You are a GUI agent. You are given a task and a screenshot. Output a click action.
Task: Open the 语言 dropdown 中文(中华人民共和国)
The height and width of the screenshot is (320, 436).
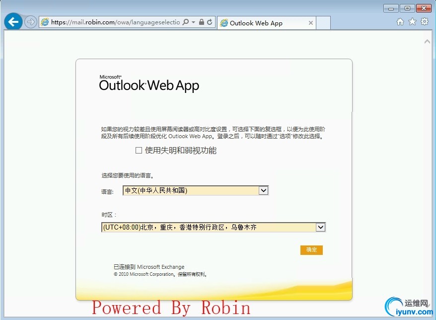point(196,190)
